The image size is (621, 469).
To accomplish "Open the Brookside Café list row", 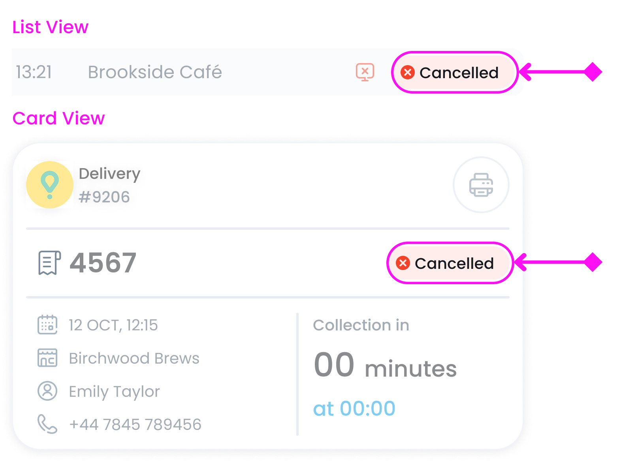I will tap(155, 72).
